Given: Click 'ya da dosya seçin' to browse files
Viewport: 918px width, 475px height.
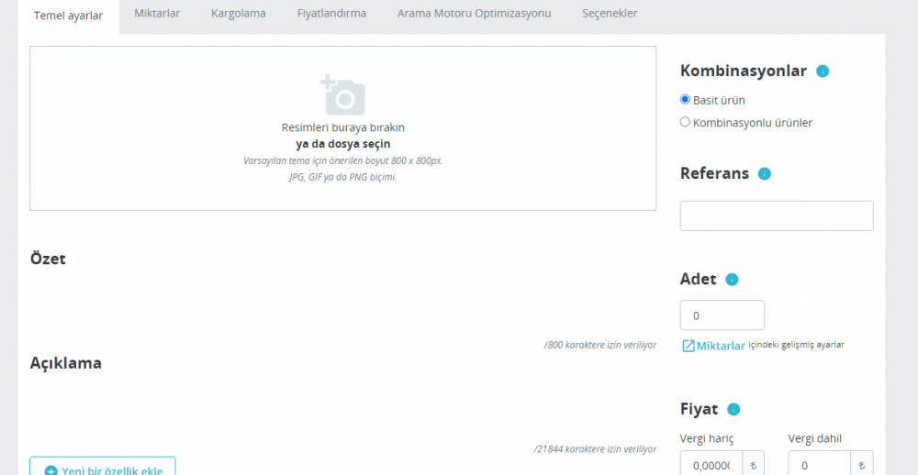Looking at the screenshot, I should pos(343,144).
